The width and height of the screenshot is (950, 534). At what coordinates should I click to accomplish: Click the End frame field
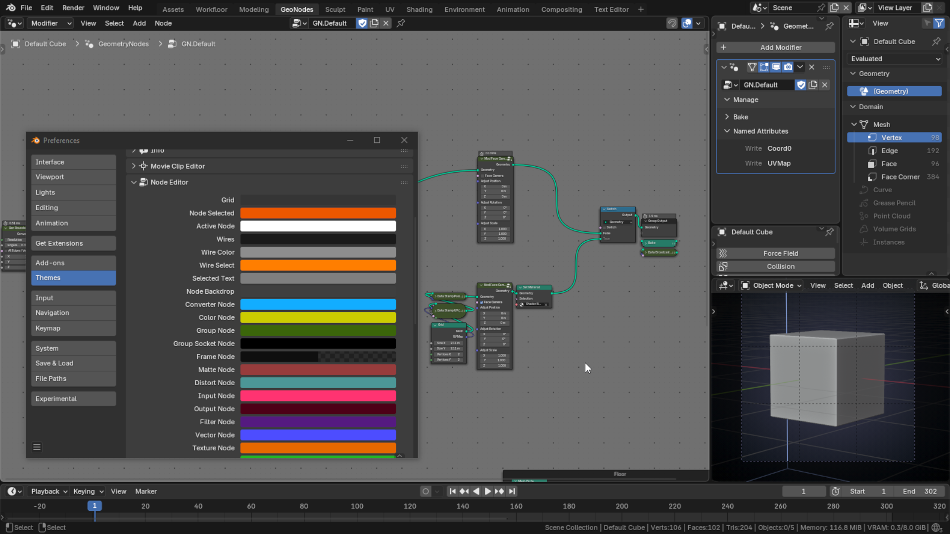pos(920,491)
